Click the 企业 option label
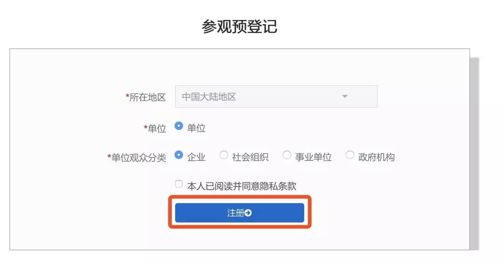The height and width of the screenshot is (263, 503). [196, 157]
